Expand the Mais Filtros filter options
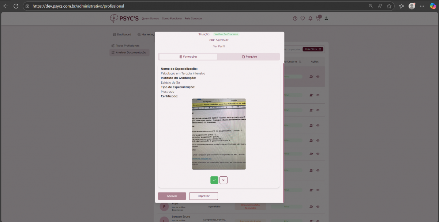Screen dimensions: 439x222 tap(312, 49)
